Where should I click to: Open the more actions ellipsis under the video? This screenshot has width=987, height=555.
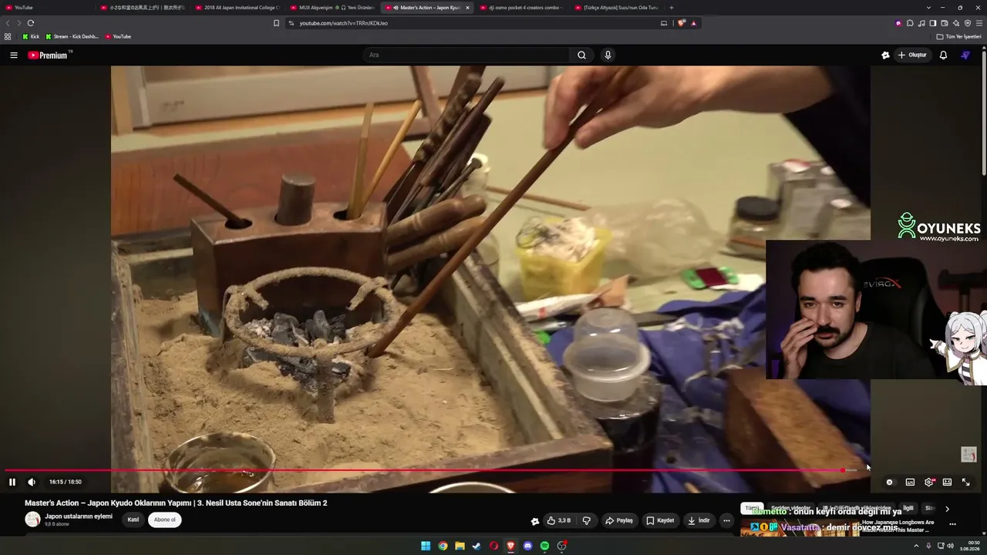coord(726,520)
